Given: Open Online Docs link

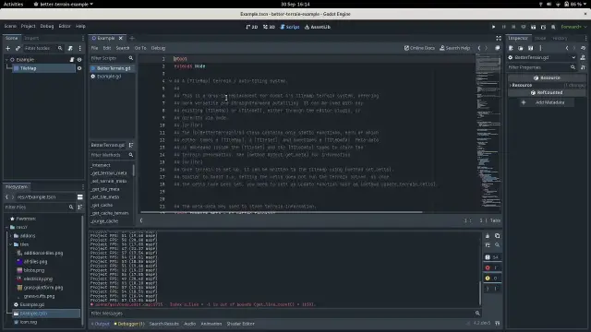Looking at the screenshot, I should click(419, 48).
